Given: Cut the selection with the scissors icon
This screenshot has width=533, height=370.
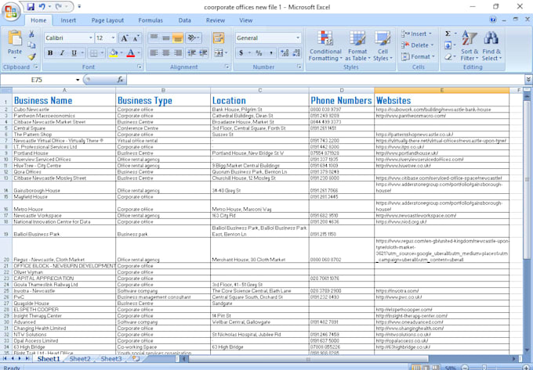Looking at the screenshot, I should (31, 34).
